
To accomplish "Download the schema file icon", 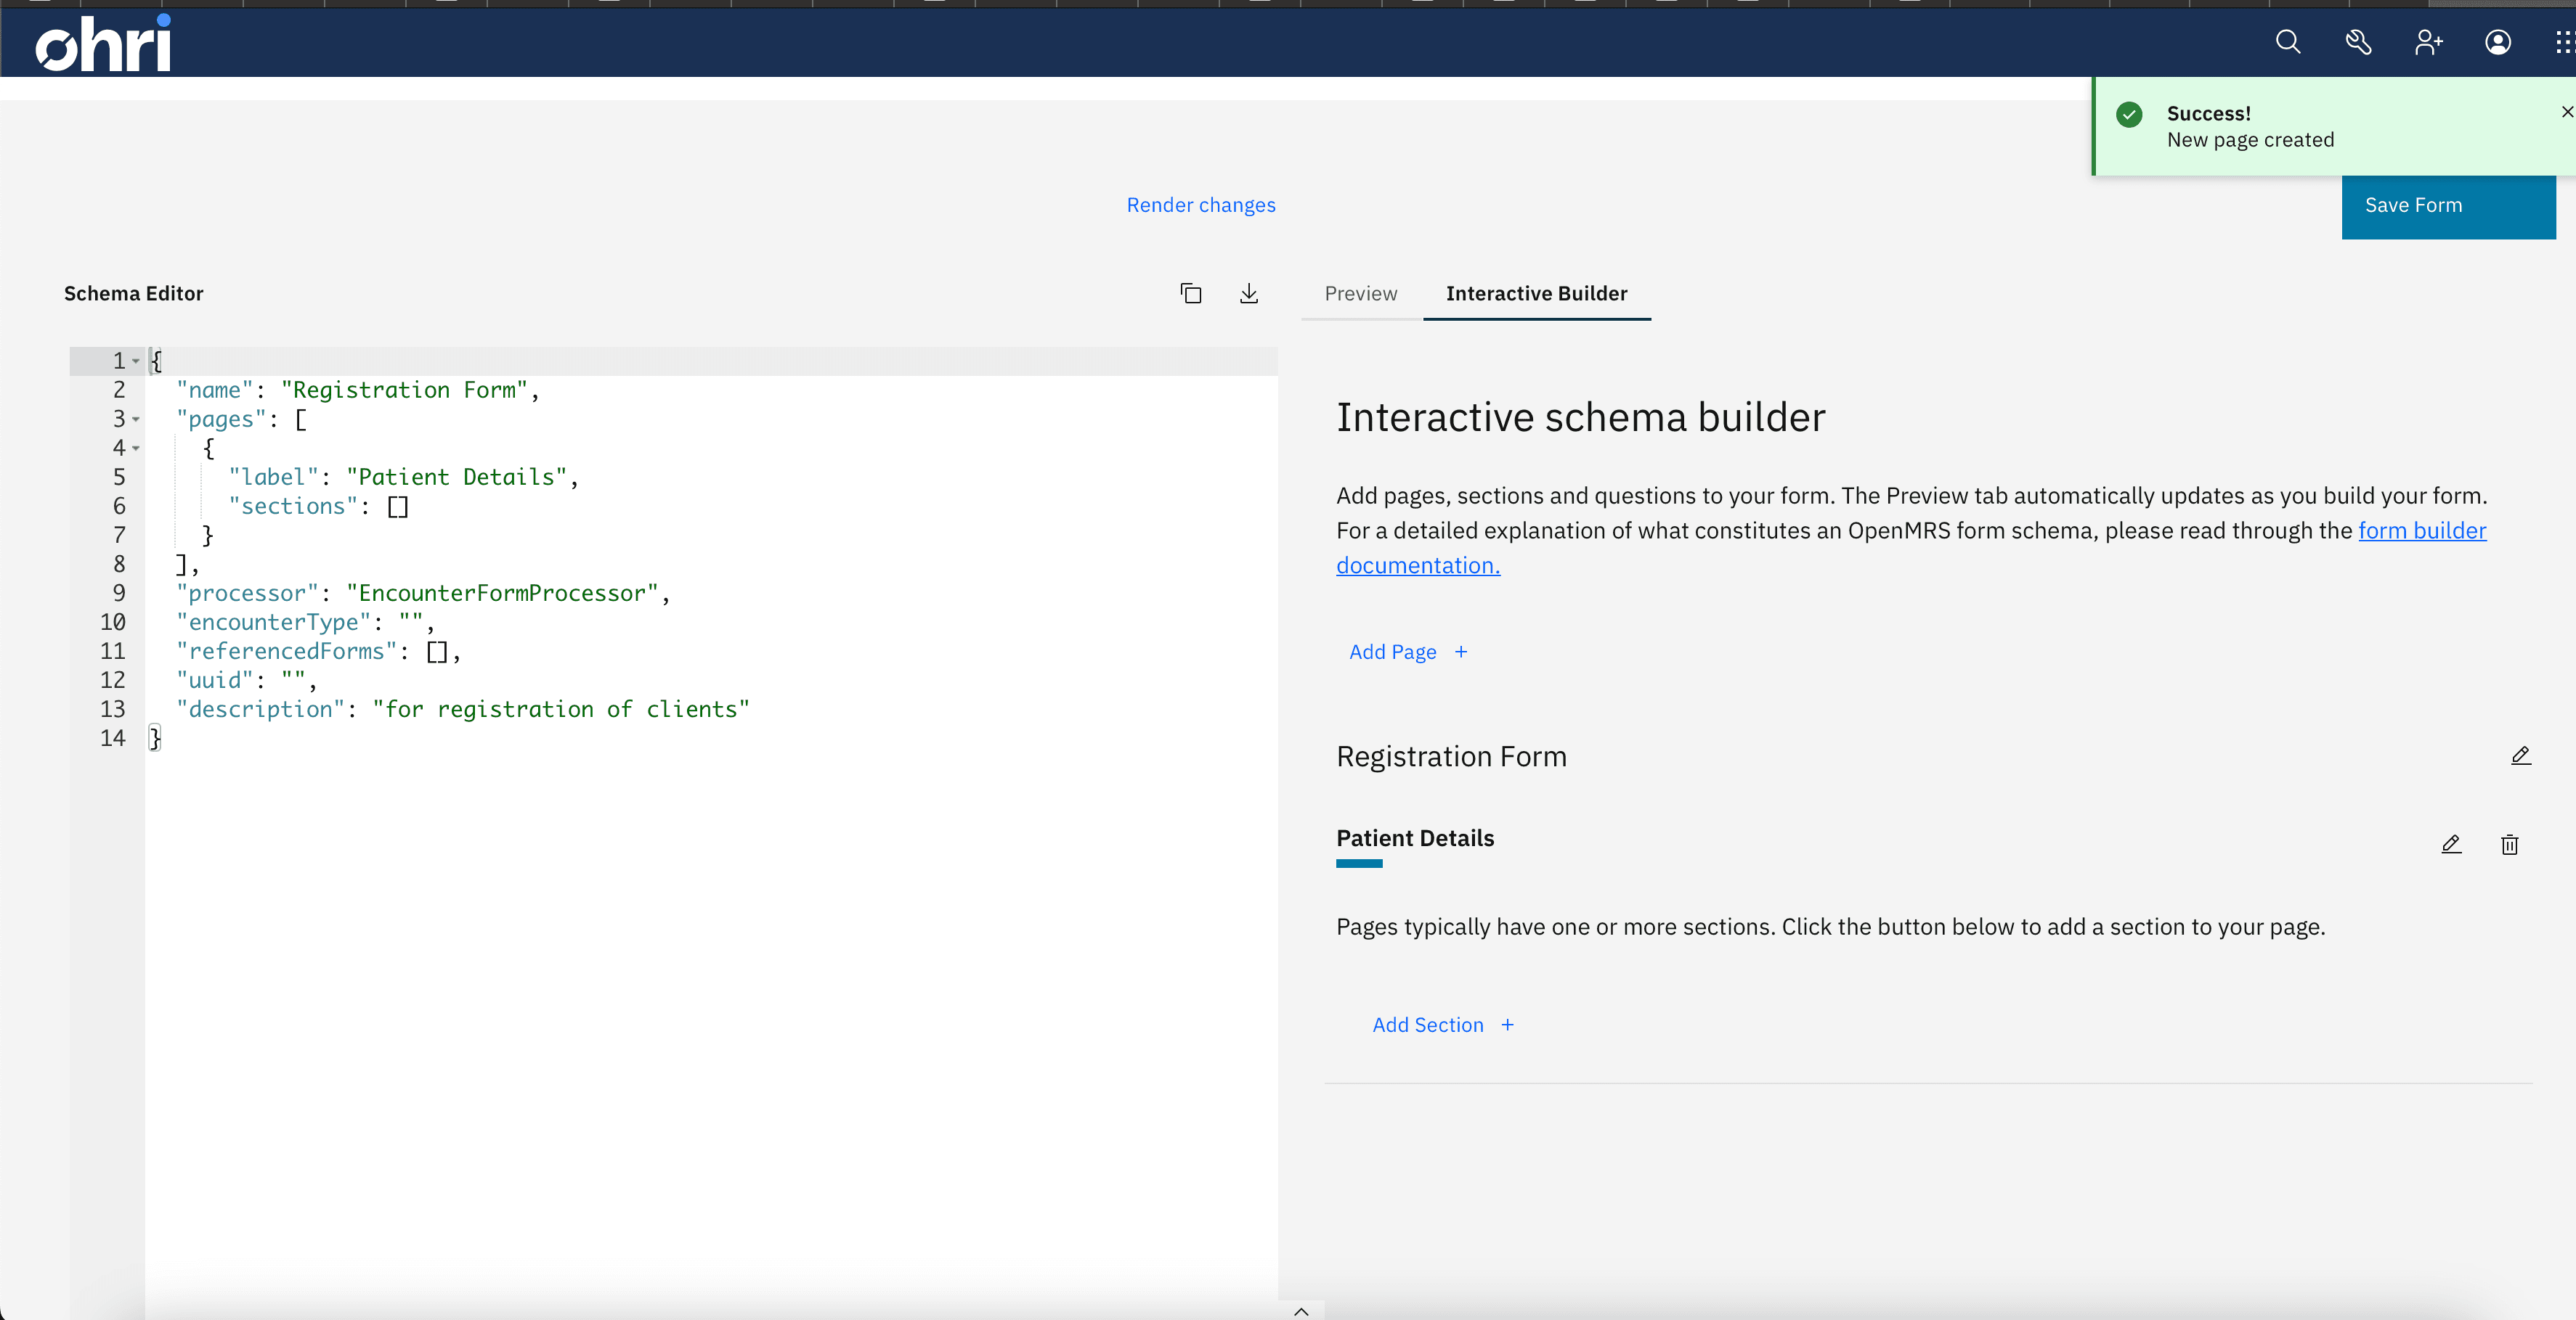I will (1249, 292).
